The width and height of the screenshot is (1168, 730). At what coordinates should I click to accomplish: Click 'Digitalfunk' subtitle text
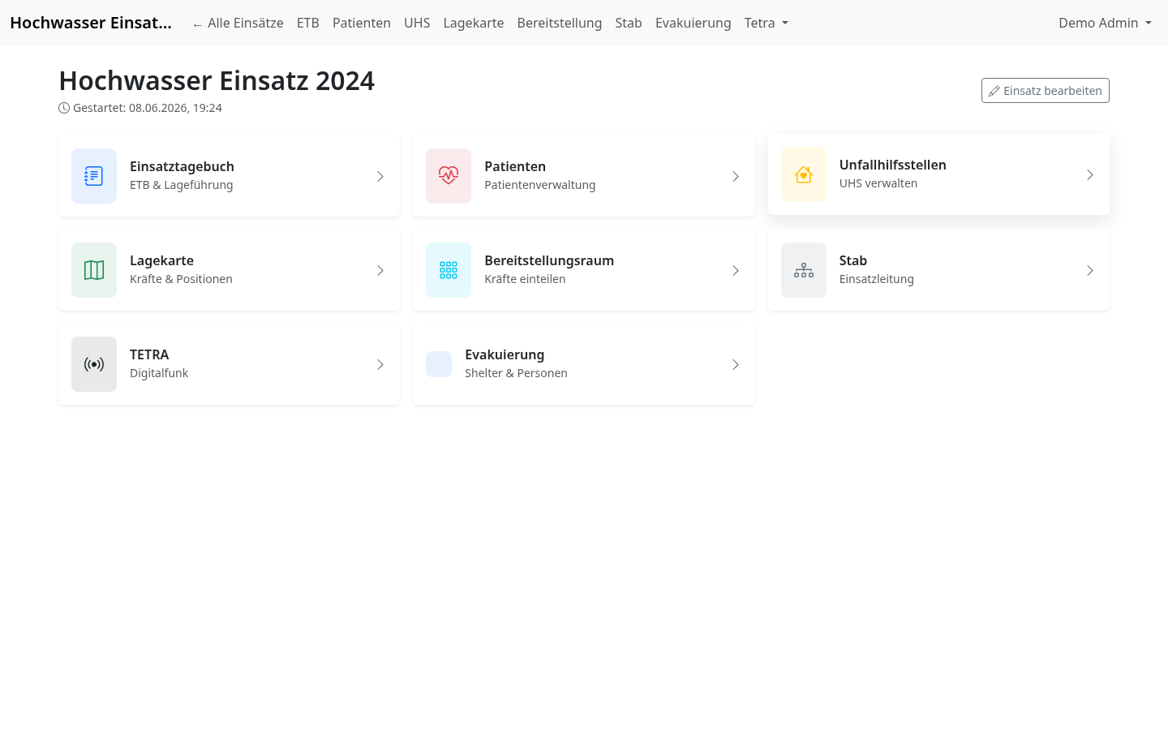coord(159,373)
